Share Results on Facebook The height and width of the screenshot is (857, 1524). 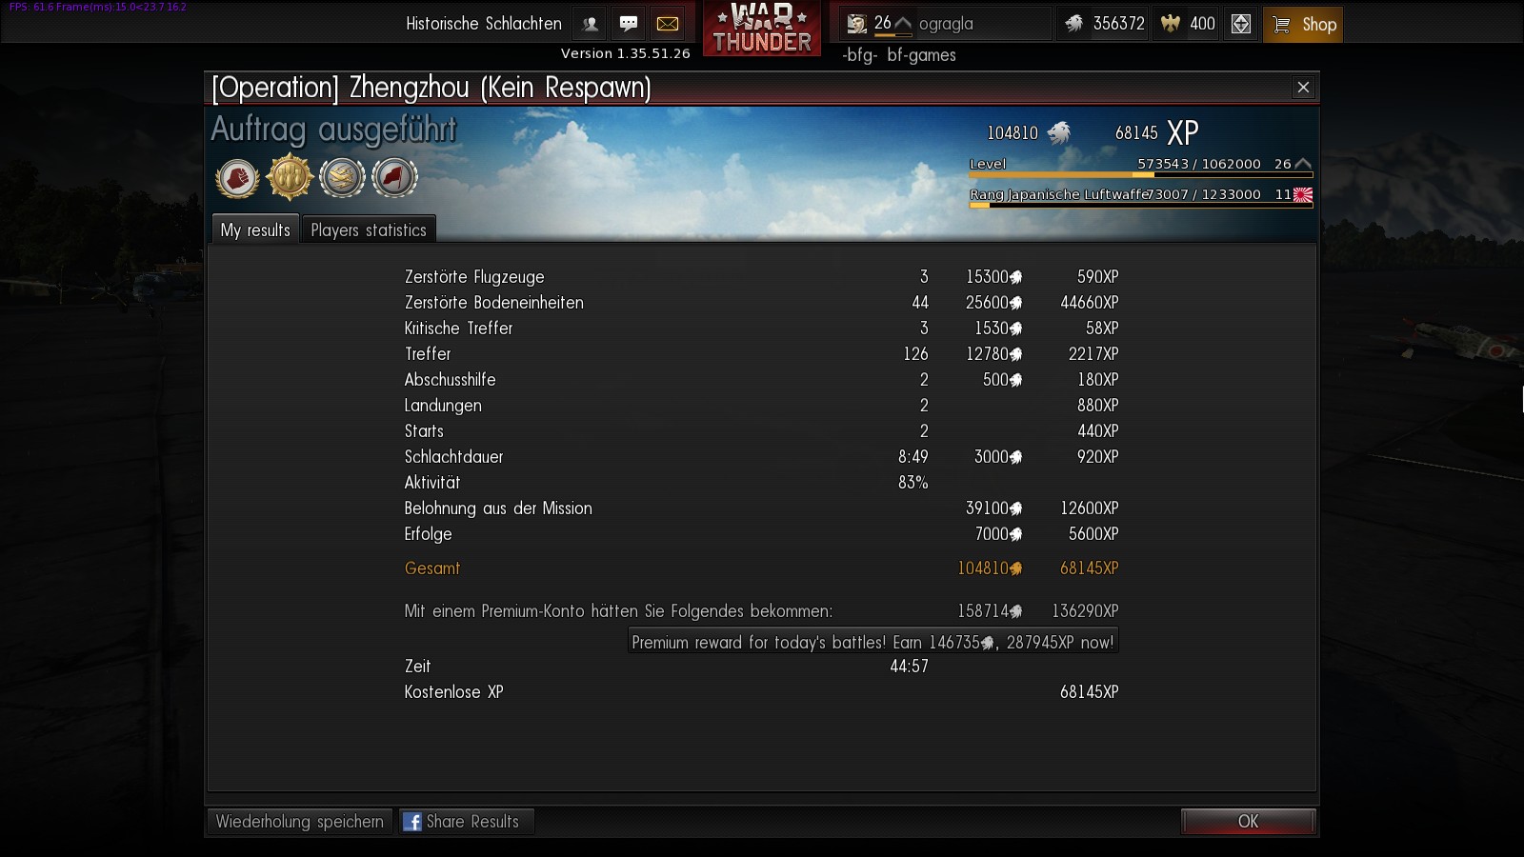(467, 822)
